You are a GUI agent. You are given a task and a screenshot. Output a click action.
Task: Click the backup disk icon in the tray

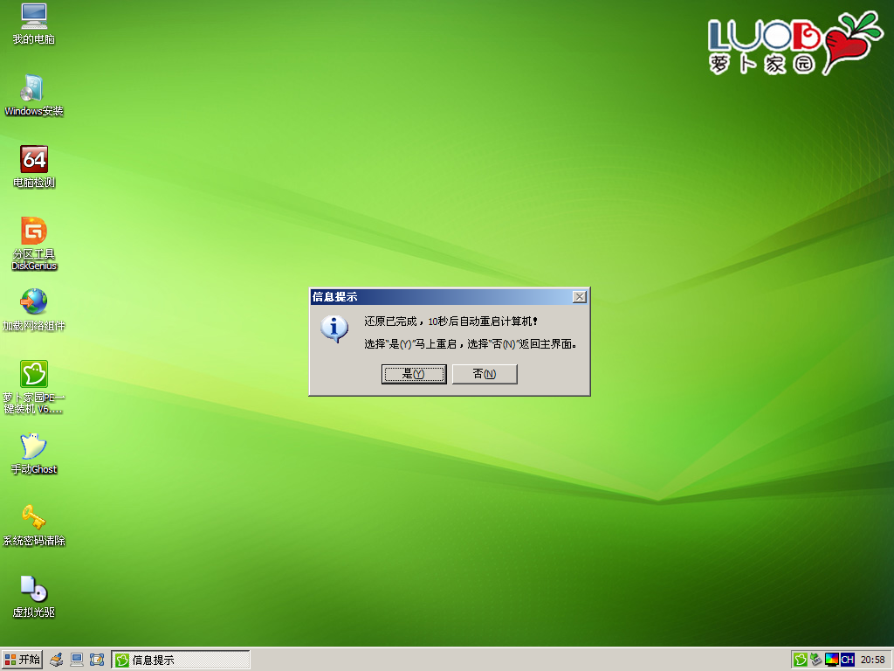(x=815, y=660)
